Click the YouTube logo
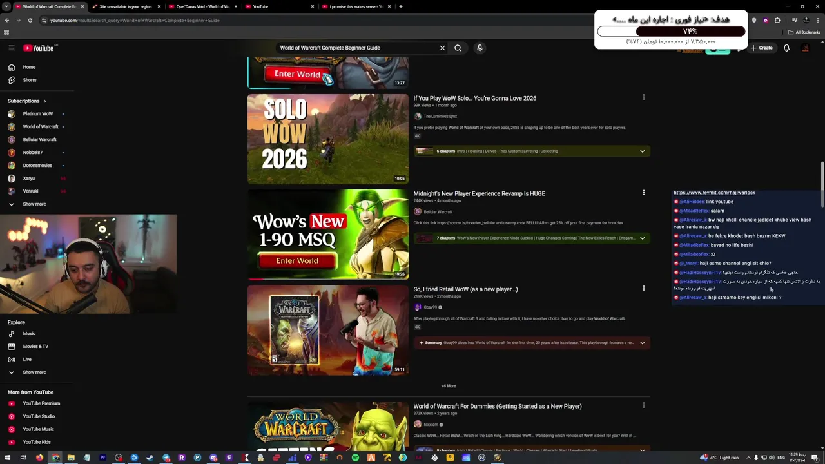 [39, 48]
